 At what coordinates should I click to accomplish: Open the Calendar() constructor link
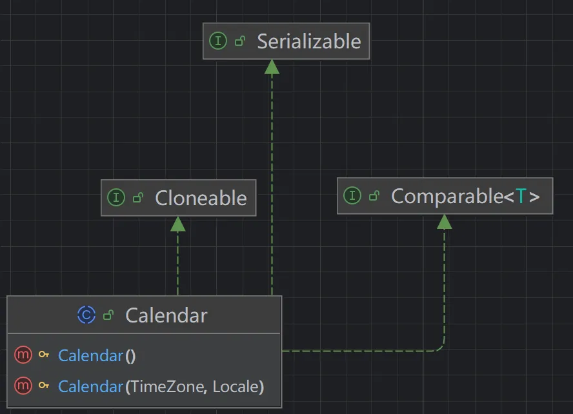click(90, 355)
